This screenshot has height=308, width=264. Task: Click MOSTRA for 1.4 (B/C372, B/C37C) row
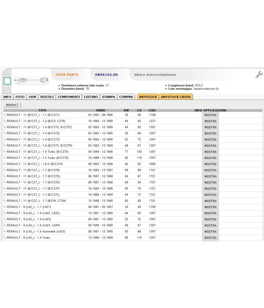click(x=210, y=127)
